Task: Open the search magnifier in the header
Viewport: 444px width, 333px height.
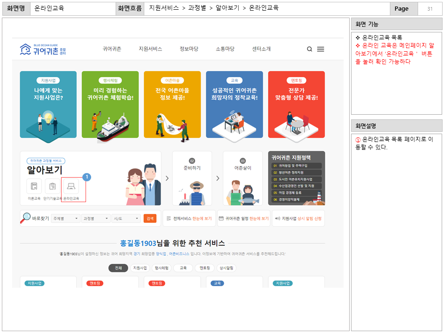Action: click(x=309, y=49)
